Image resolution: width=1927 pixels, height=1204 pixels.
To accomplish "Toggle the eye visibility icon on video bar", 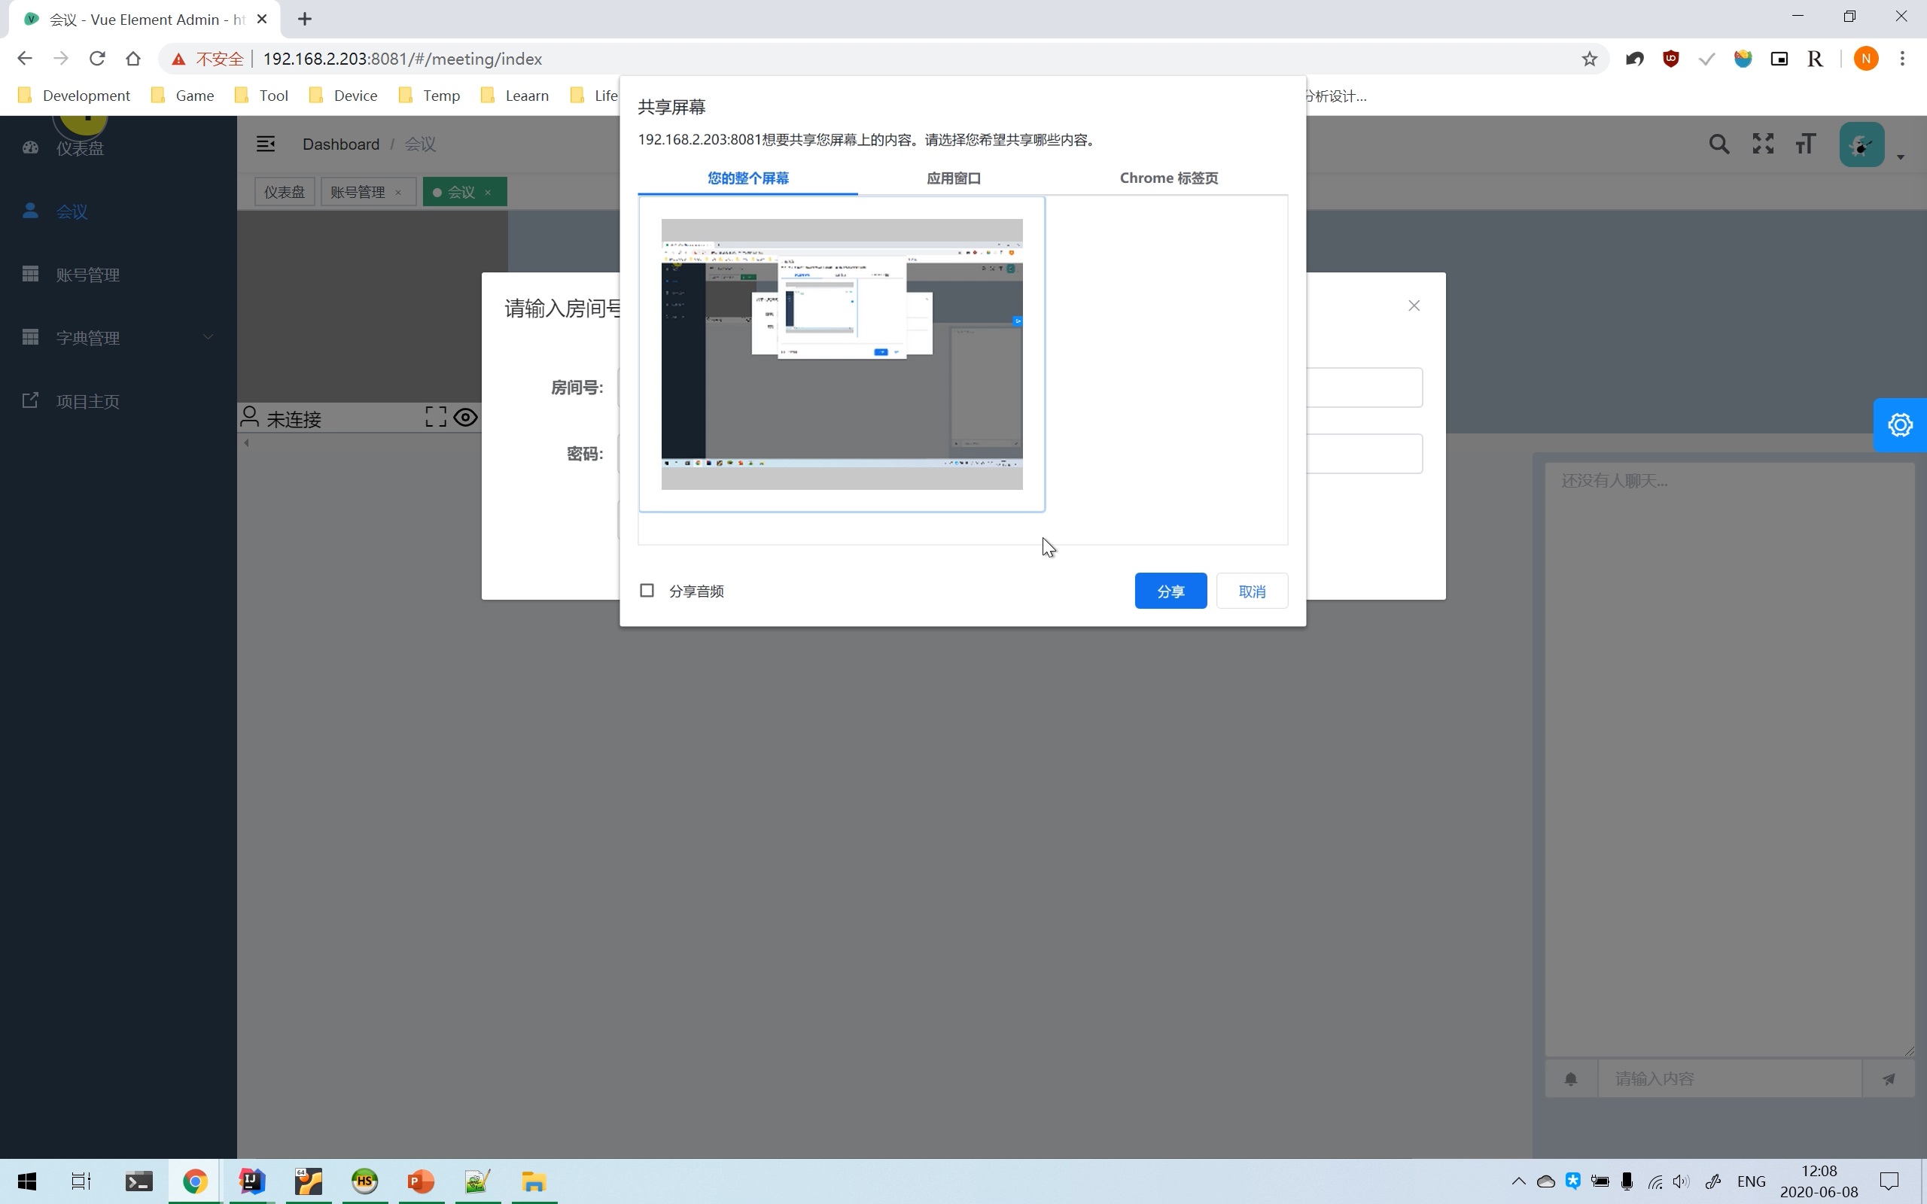I will pos(466,417).
